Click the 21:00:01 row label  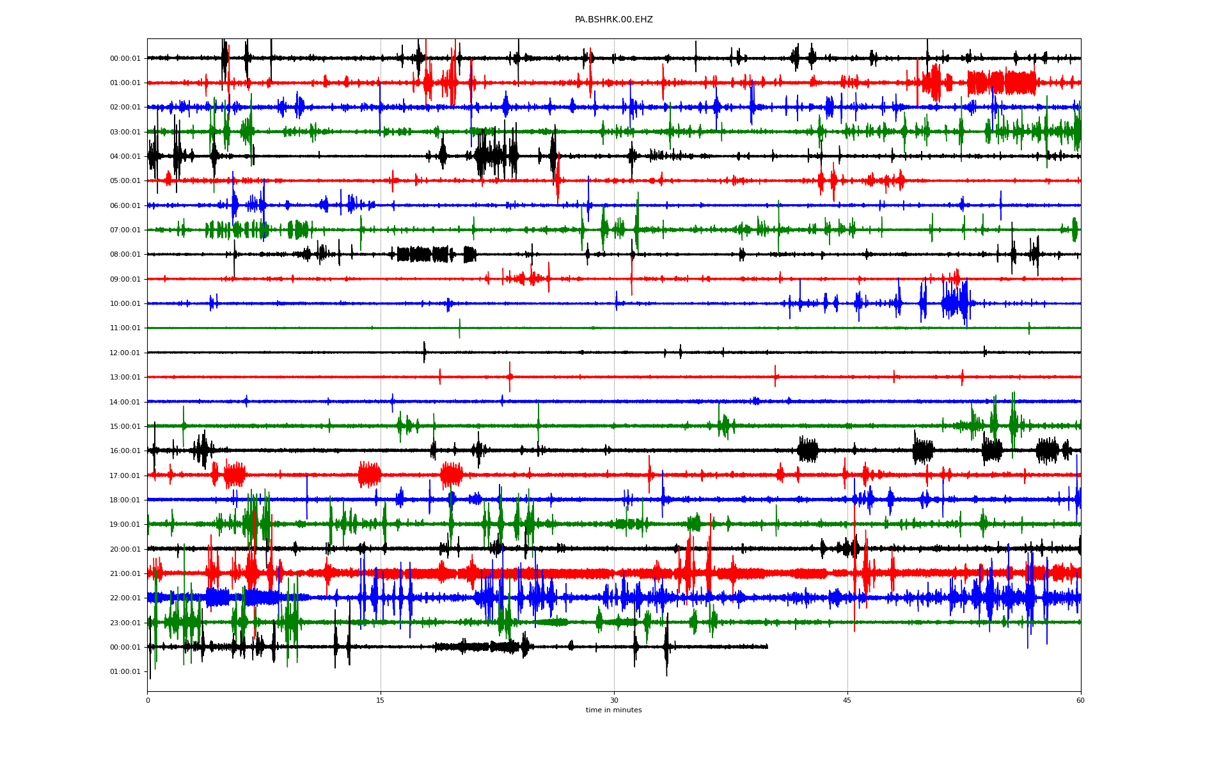tap(125, 574)
